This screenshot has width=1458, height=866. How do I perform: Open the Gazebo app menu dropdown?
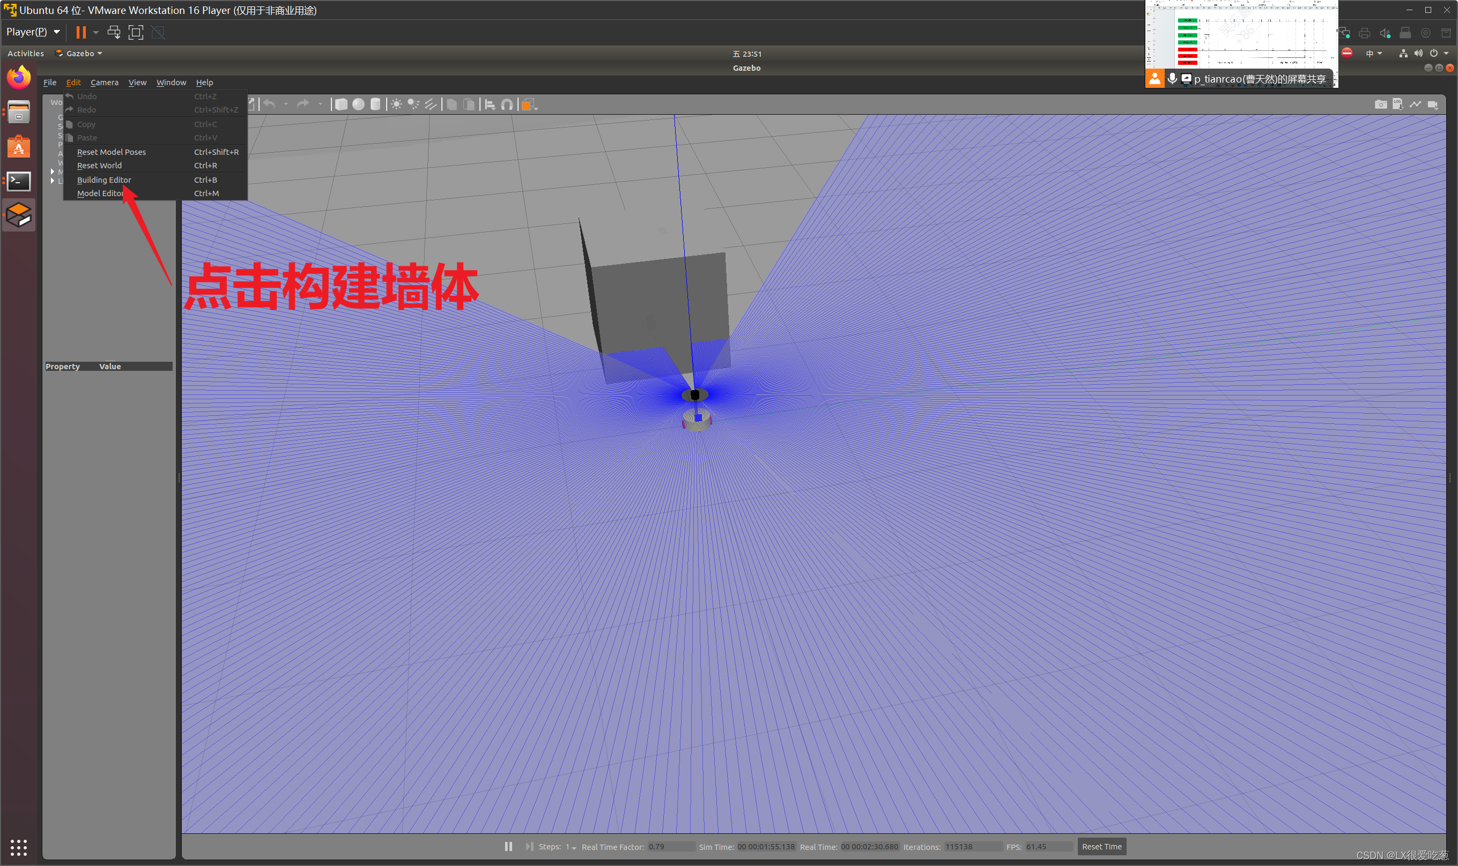pos(79,53)
